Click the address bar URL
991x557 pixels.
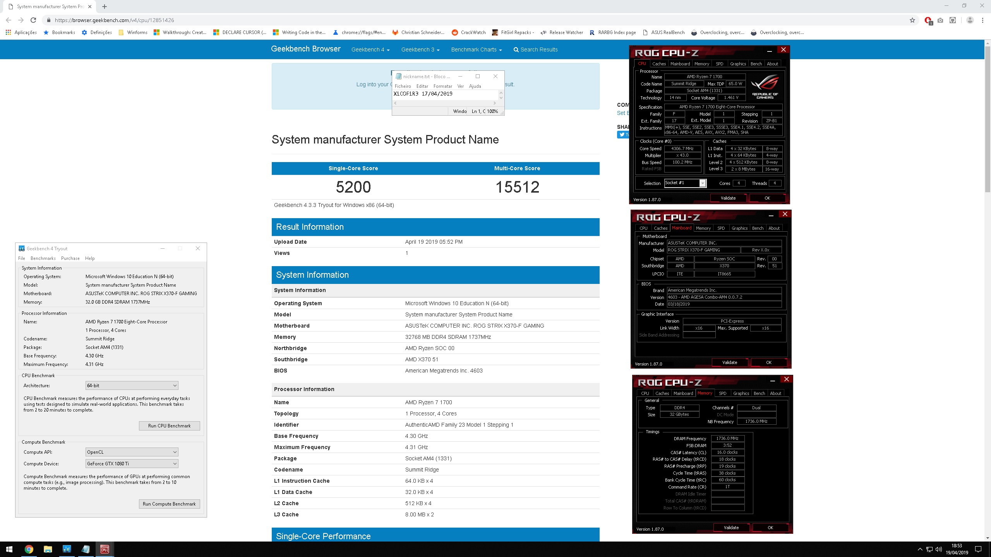114,20
